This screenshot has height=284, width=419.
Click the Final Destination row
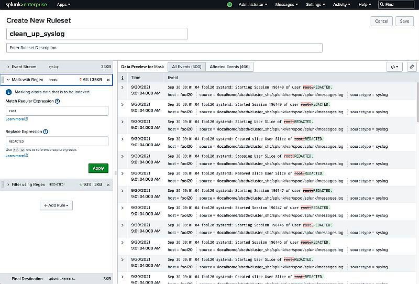[x=57, y=279]
